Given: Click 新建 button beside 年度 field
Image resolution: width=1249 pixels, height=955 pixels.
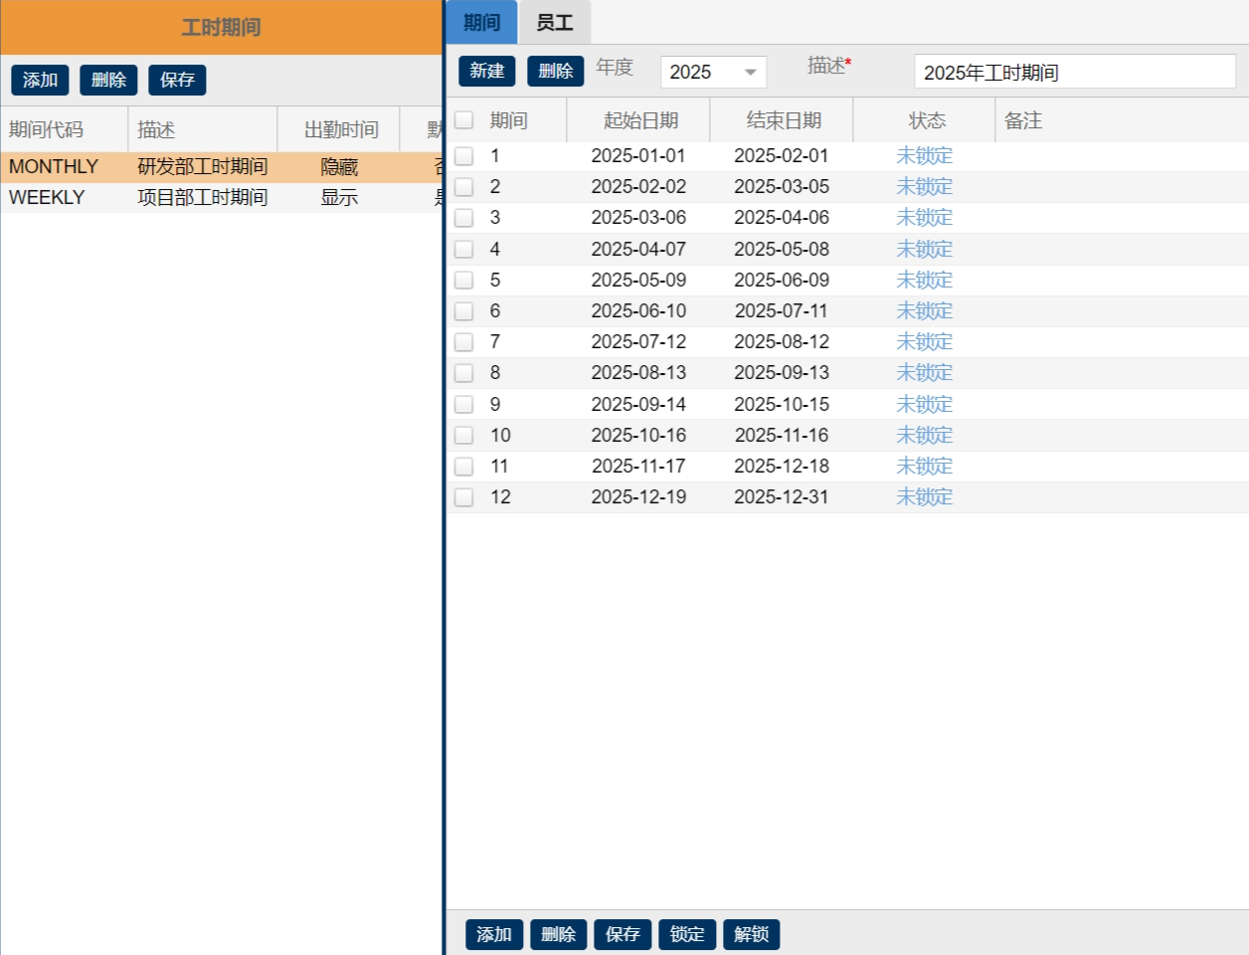Looking at the screenshot, I should click(x=486, y=72).
